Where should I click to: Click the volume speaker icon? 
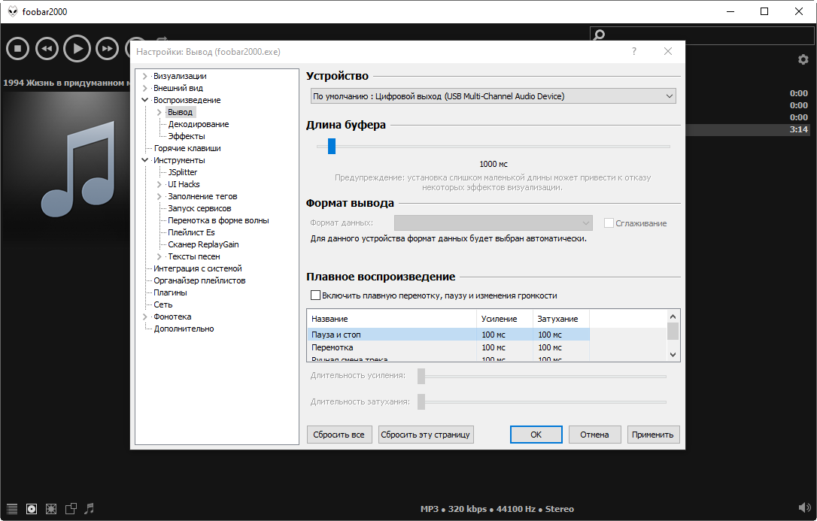pyautogui.click(x=803, y=508)
